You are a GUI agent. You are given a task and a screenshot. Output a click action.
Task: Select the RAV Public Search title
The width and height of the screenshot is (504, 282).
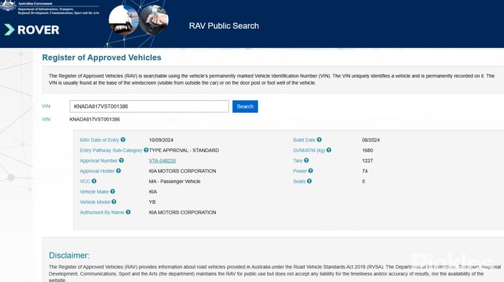click(224, 26)
